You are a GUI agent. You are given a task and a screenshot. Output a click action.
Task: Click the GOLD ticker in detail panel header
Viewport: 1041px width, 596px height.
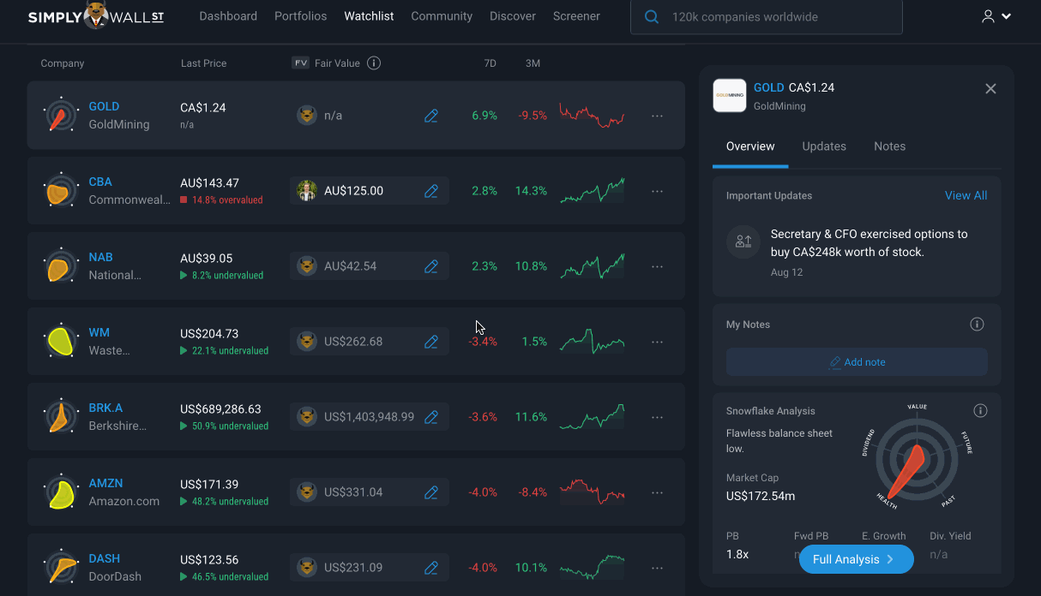tap(769, 87)
